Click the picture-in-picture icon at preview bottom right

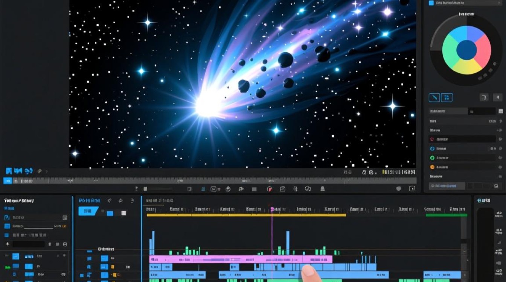pos(412,189)
